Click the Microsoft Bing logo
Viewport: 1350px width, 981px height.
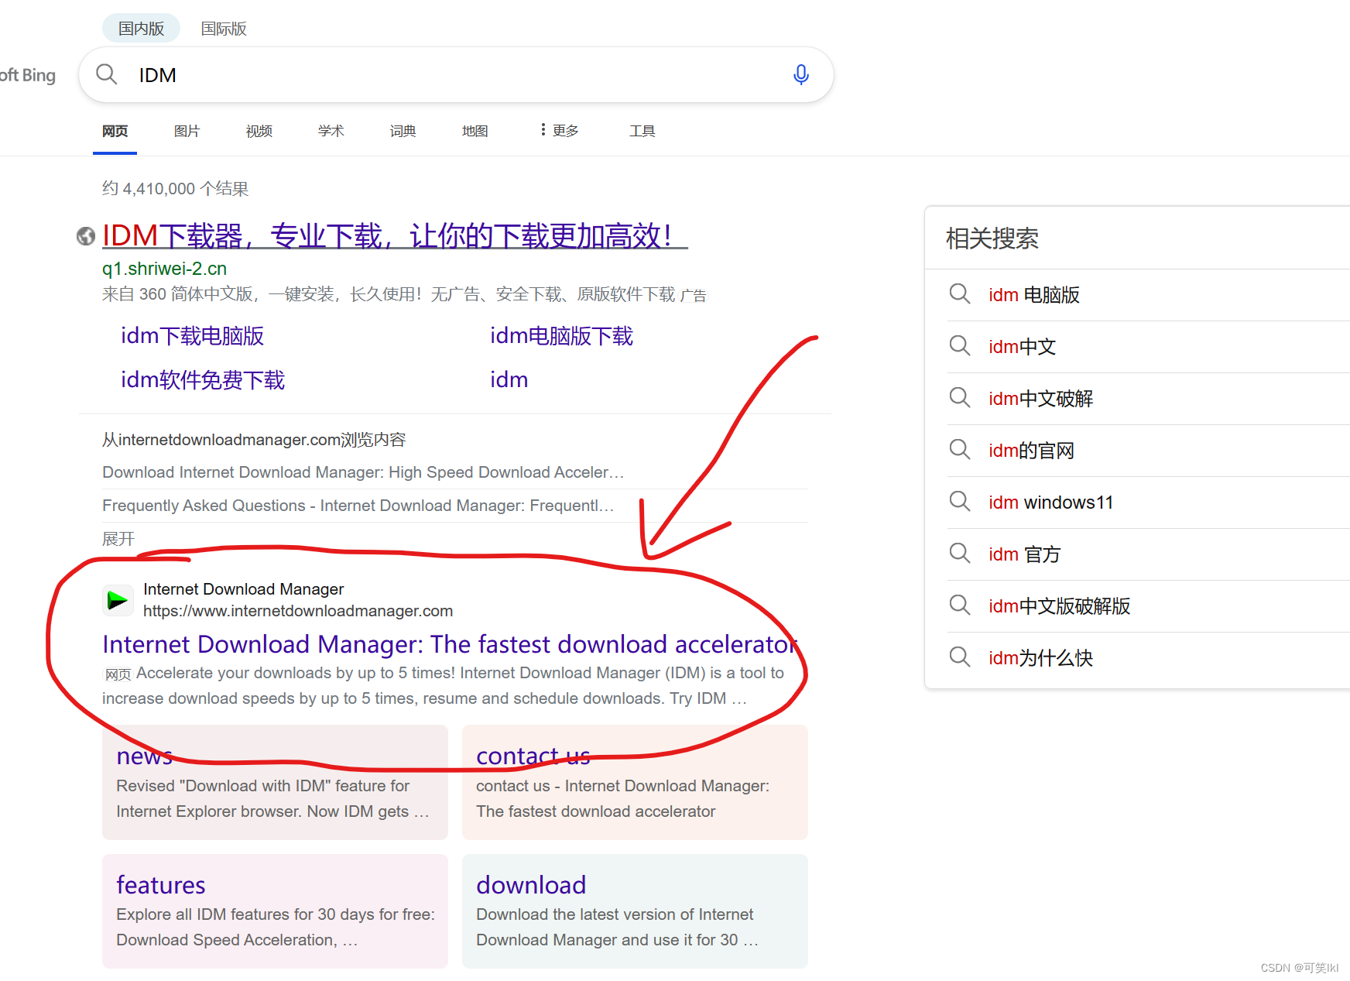pos(28,75)
